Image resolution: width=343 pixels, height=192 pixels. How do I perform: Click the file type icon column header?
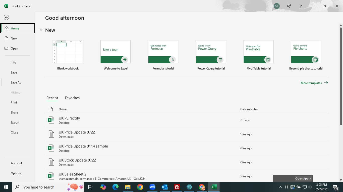tap(51, 109)
